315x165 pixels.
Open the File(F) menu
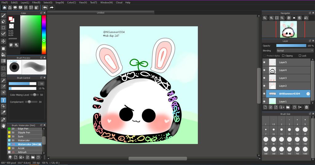point(5,2)
